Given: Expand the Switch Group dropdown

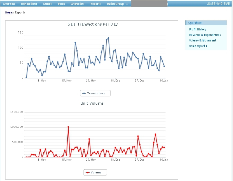Looking at the screenshot, I should (x=115, y=3).
